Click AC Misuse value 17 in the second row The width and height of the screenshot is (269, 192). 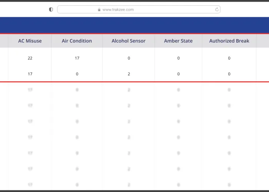30,74
